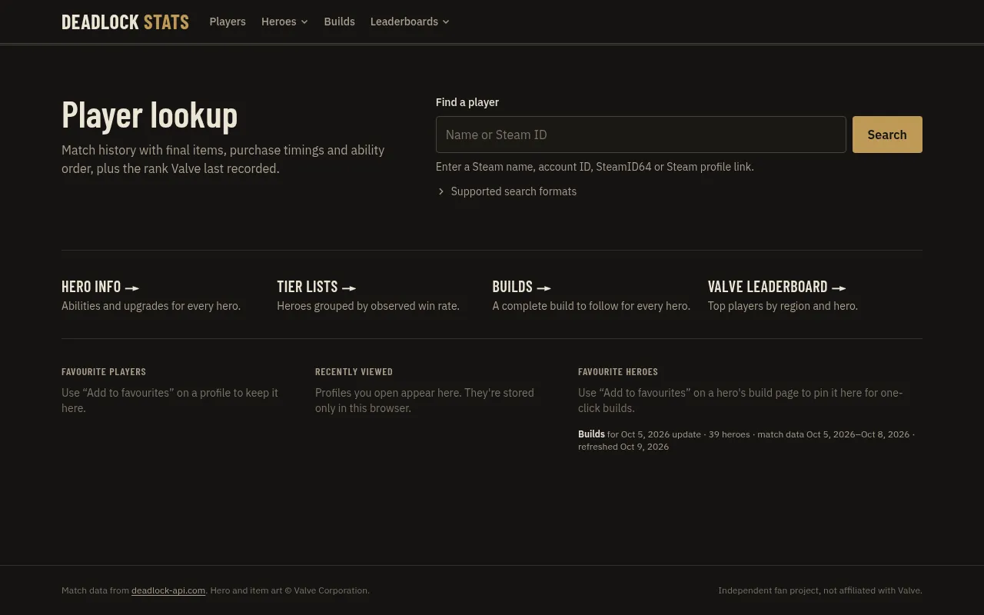This screenshot has height=615, width=984.
Task: Open the Players nav item
Action: pos(228,22)
